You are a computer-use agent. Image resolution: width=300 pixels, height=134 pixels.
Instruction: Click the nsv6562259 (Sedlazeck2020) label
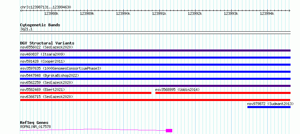[x=47, y=82]
